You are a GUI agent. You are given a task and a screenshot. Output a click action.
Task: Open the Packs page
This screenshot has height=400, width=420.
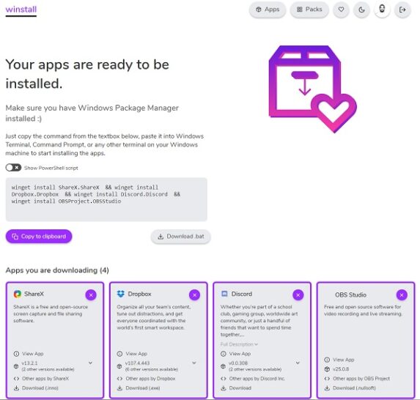point(309,10)
